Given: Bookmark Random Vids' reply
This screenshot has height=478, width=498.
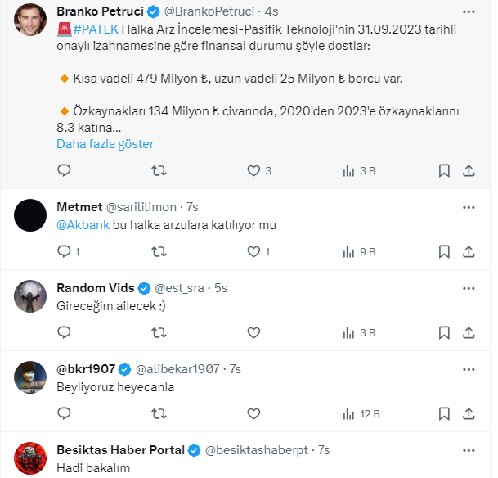Looking at the screenshot, I should click(444, 333).
